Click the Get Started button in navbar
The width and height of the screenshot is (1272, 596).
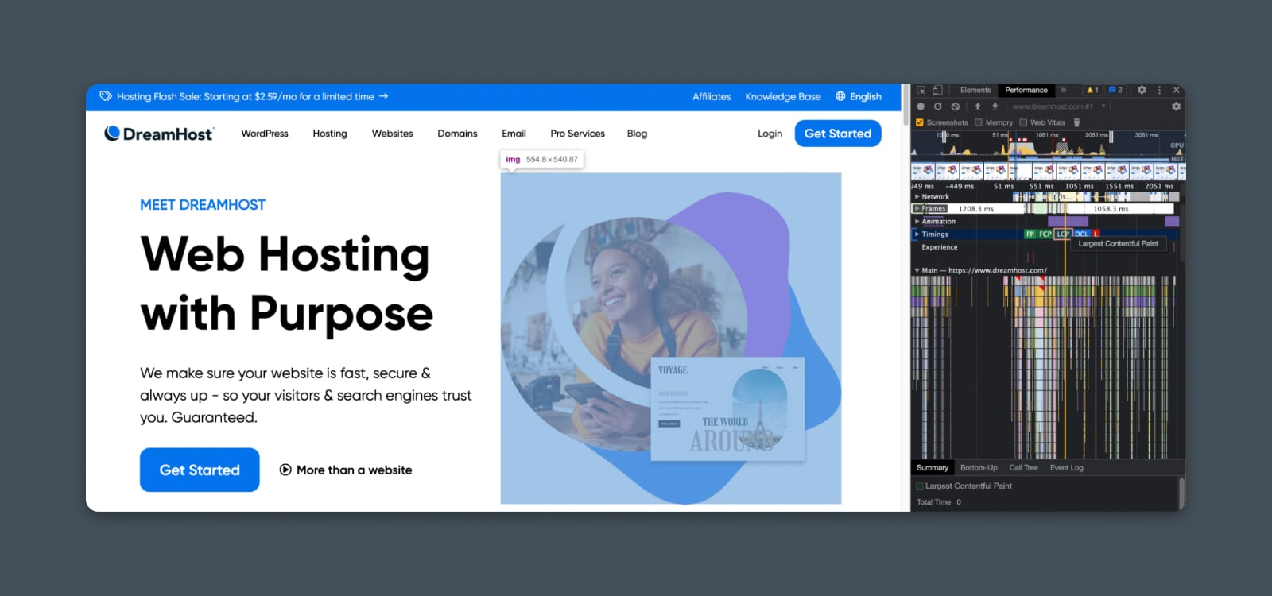[x=837, y=134]
